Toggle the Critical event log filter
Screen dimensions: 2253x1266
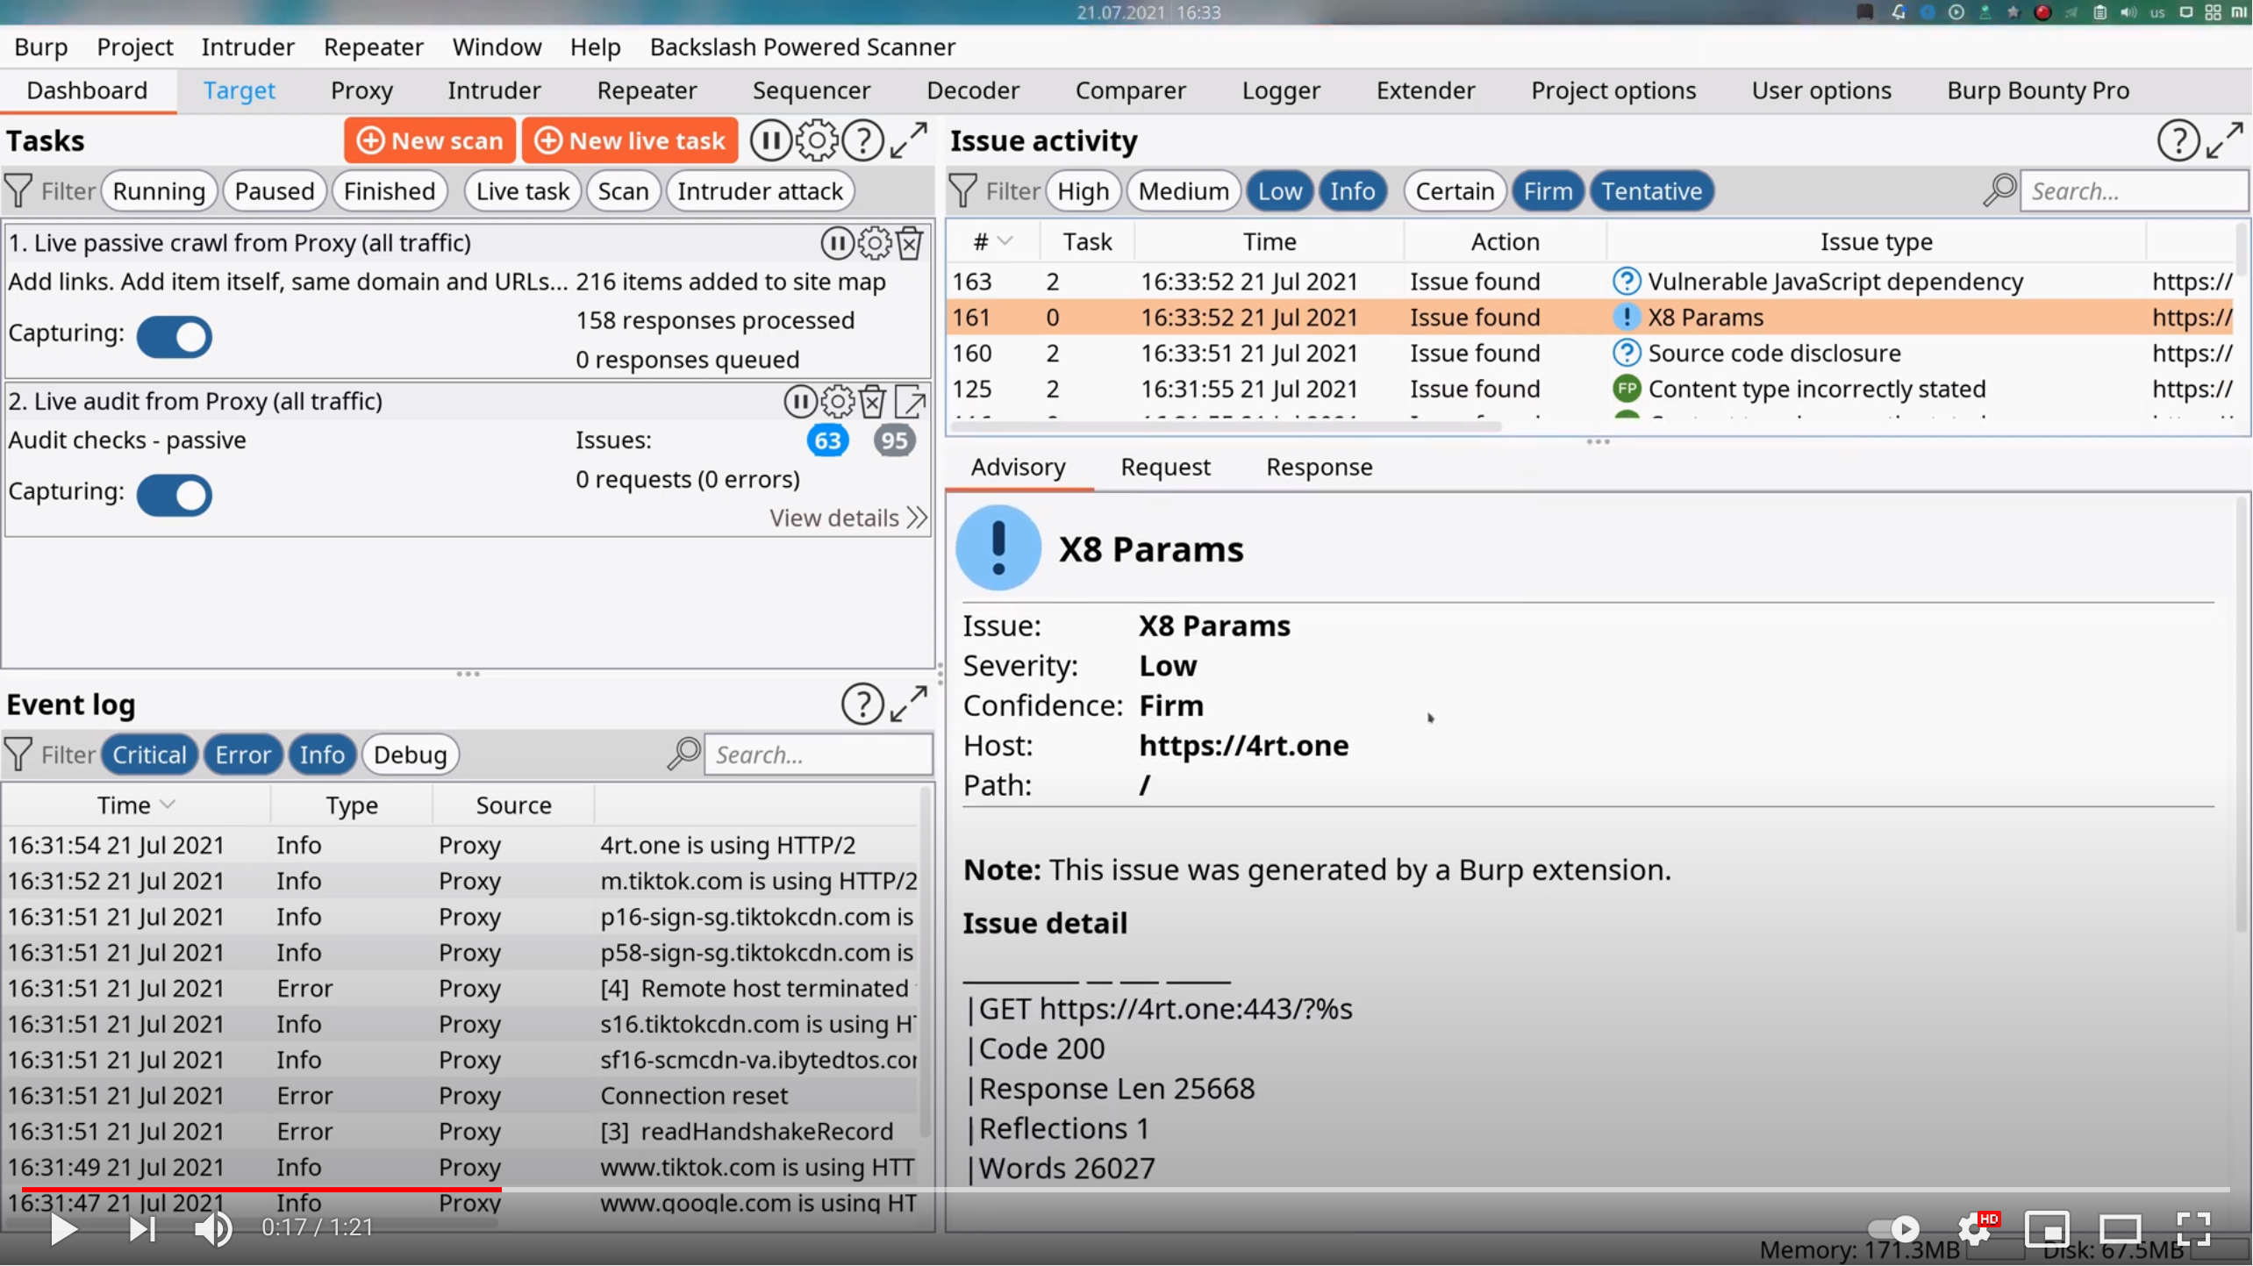click(x=149, y=755)
